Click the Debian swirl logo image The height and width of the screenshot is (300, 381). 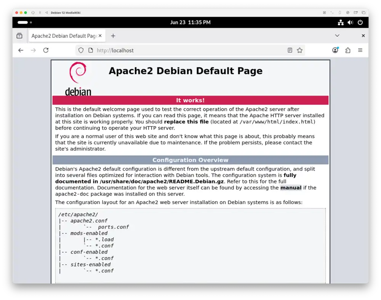pyautogui.click(x=78, y=79)
